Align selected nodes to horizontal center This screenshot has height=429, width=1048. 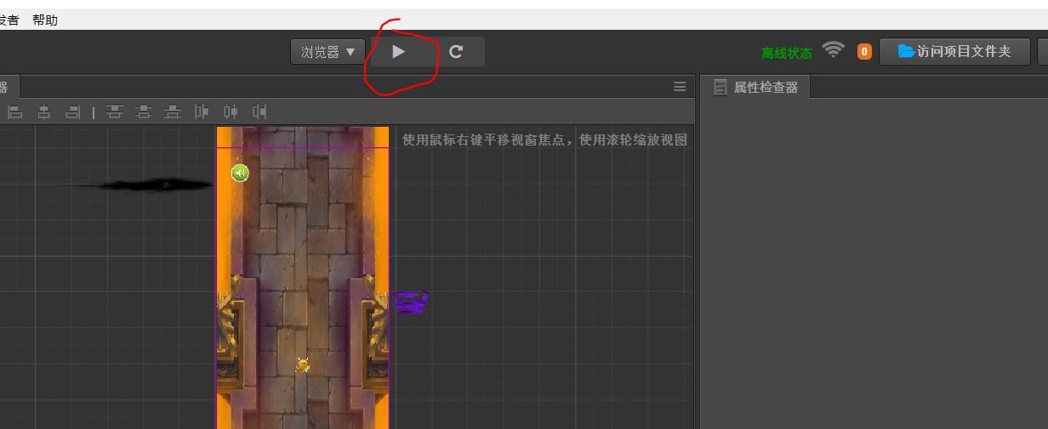coord(44,112)
